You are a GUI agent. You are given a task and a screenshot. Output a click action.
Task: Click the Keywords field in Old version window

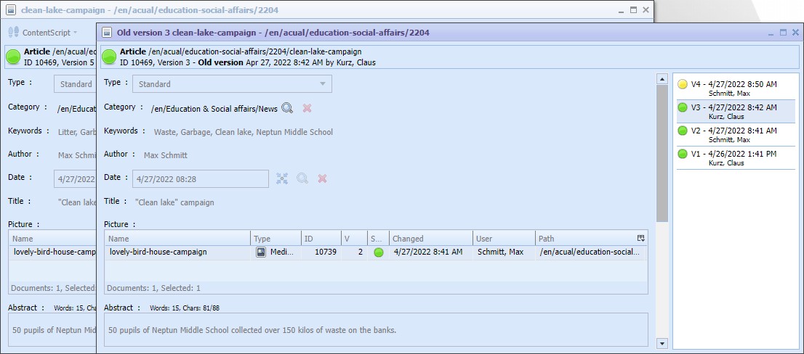[244, 132]
